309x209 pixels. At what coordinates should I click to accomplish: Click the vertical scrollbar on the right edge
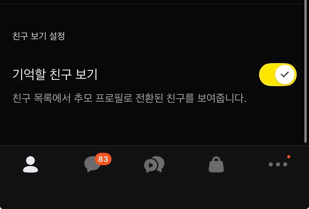[x=305, y=71]
